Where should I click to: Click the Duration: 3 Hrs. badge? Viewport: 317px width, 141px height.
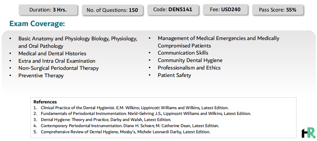48,10
